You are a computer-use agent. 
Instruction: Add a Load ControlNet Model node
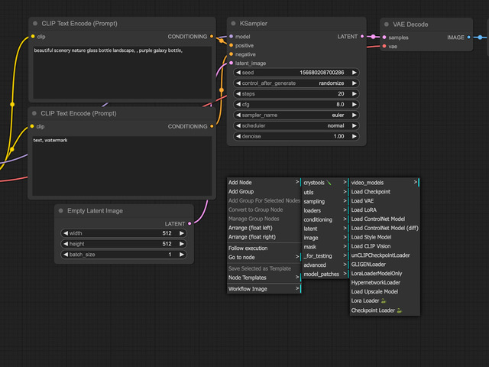tap(384, 219)
